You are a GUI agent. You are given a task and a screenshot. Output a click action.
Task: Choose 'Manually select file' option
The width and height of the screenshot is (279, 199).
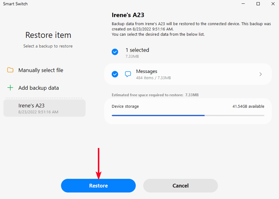(41, 70)
